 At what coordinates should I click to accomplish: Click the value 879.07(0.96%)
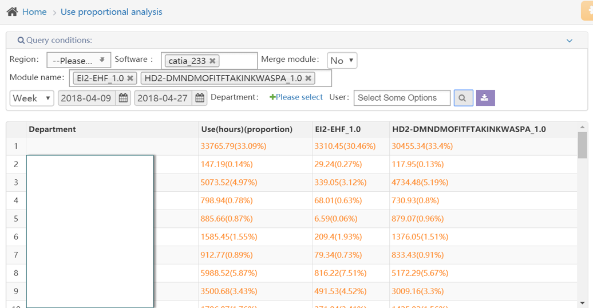(417, 219)
